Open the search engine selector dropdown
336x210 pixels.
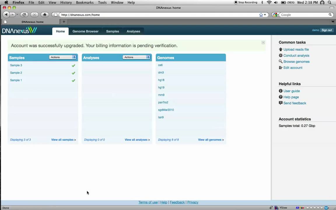(276, 15)
